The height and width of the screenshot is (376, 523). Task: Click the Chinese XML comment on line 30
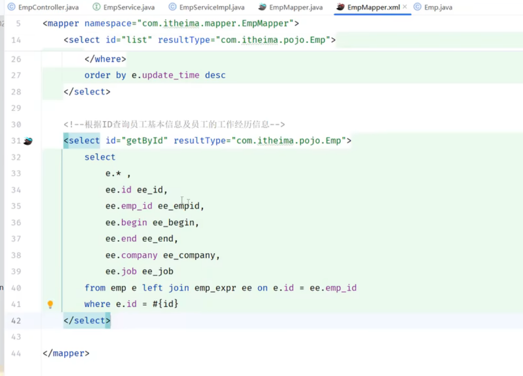(174, 124)
